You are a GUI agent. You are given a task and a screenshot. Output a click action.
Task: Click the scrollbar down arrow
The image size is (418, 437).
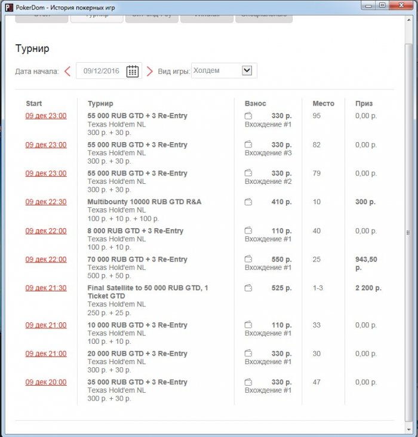(x=408, y=429)
